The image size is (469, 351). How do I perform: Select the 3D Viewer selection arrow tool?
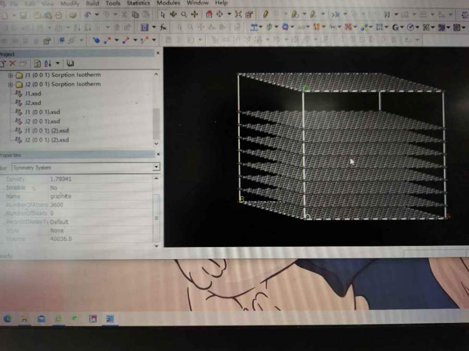(x=163, y=15)
